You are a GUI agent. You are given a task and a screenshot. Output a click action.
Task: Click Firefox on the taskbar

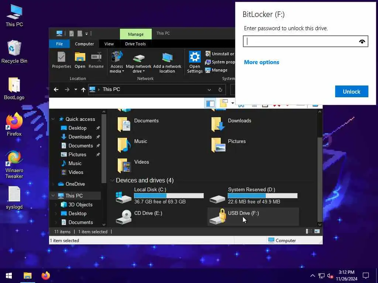46,276
